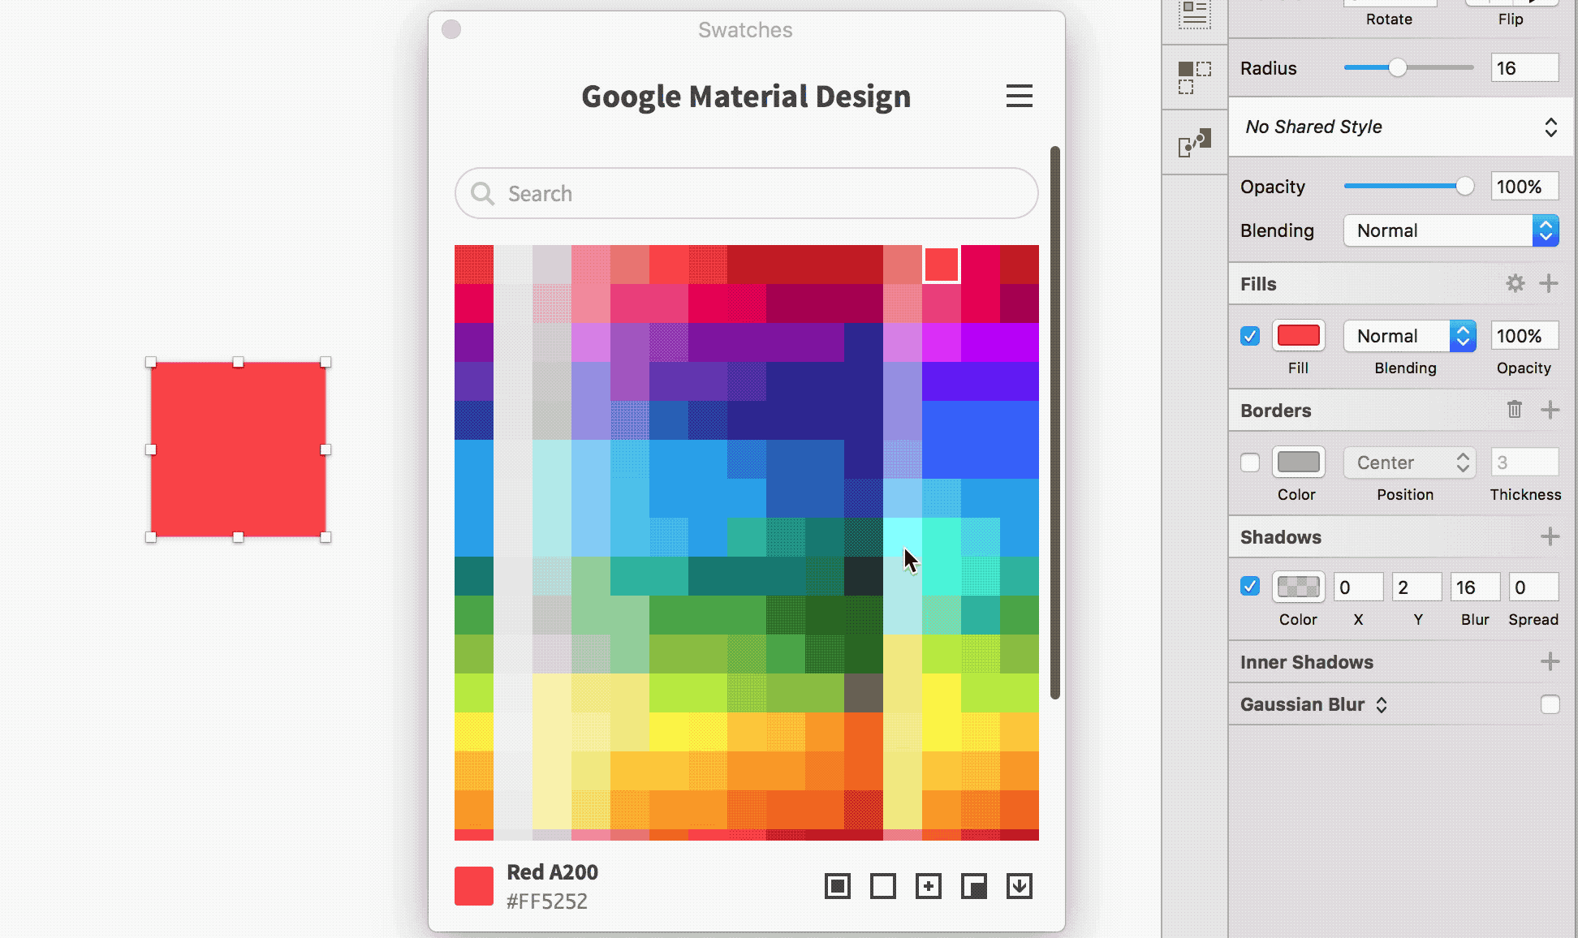
Task: Open Fills settings gear icon
Action: click(x=1515, y=283)
